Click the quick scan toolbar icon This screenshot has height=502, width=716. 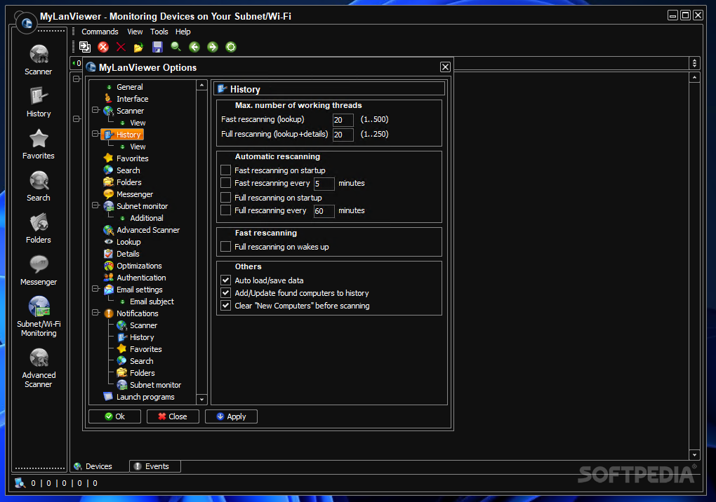tap(85, 46)
